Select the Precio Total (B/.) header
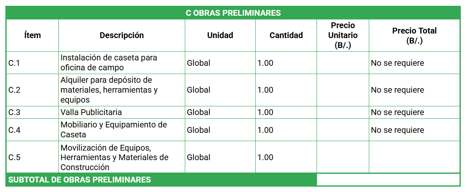The height and width of the screenshot is (192, 467). tap(414, 36)
